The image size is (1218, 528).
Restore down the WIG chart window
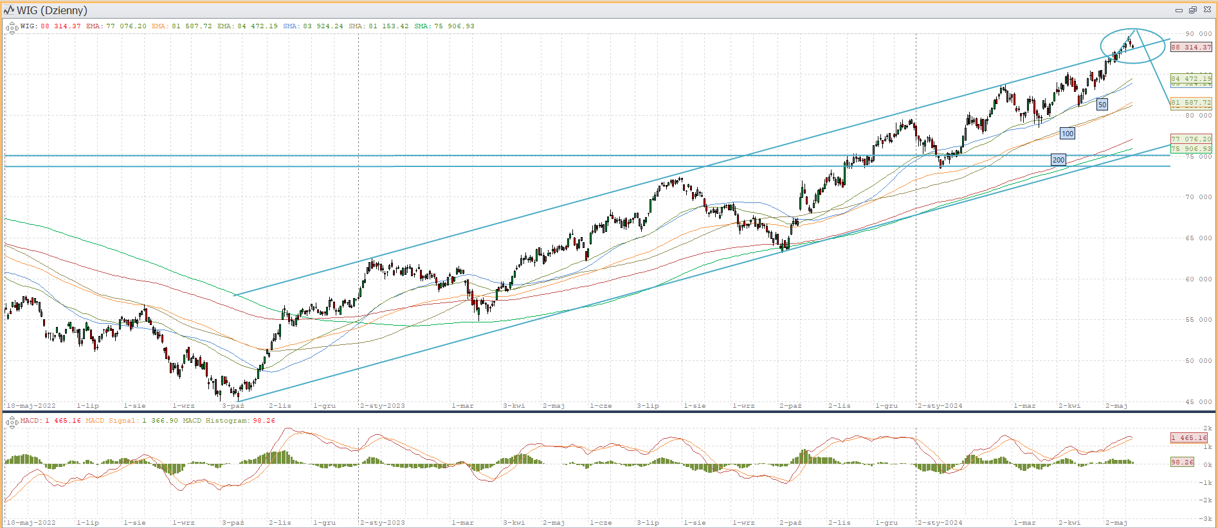[x=1192, y=10]
